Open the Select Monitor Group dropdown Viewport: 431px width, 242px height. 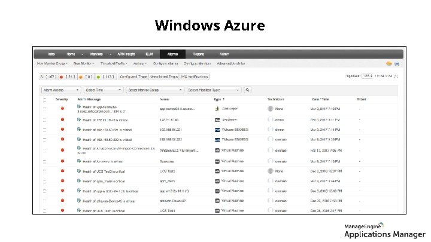pyautogui.click(x=155, y=90)
